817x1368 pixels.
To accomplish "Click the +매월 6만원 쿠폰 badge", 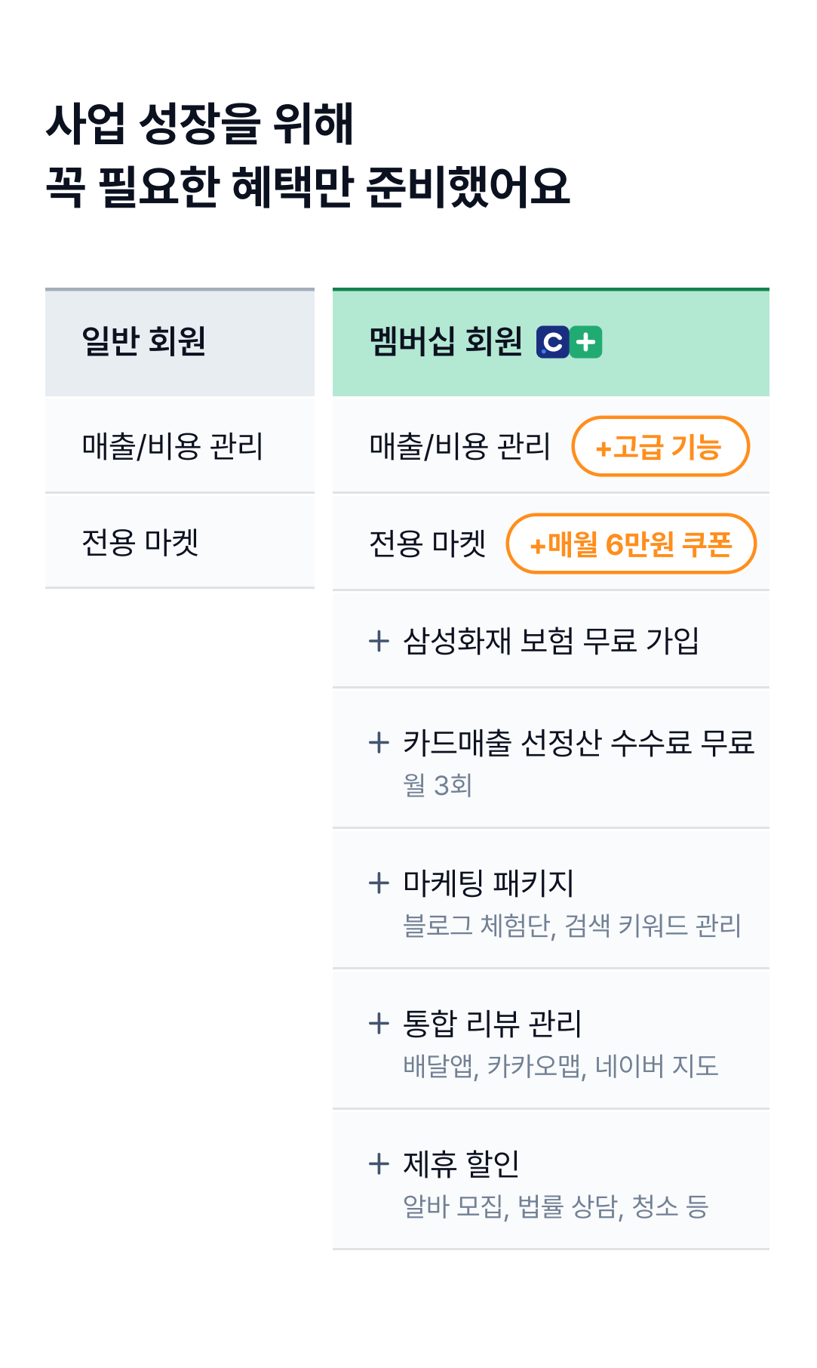I will 631,544.
